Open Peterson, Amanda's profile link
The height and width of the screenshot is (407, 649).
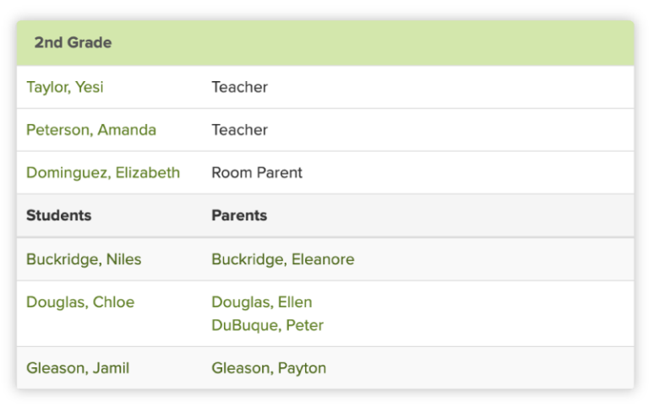(91, 130)
